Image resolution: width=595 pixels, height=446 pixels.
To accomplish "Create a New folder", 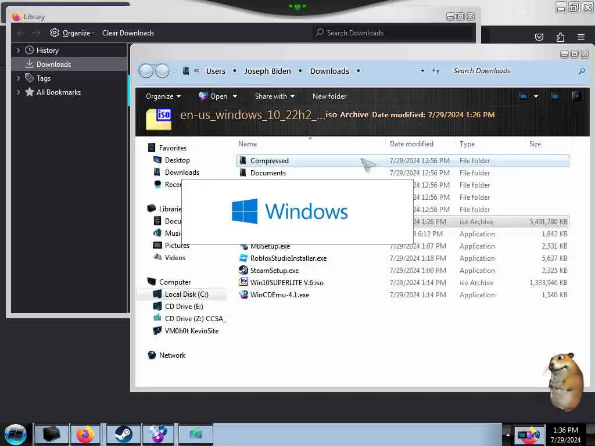I will (329, 96).
